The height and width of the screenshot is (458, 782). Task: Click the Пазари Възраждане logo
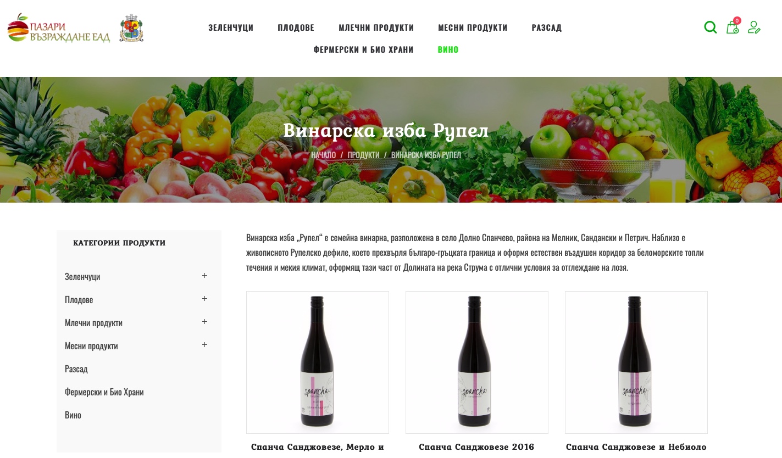59,28
